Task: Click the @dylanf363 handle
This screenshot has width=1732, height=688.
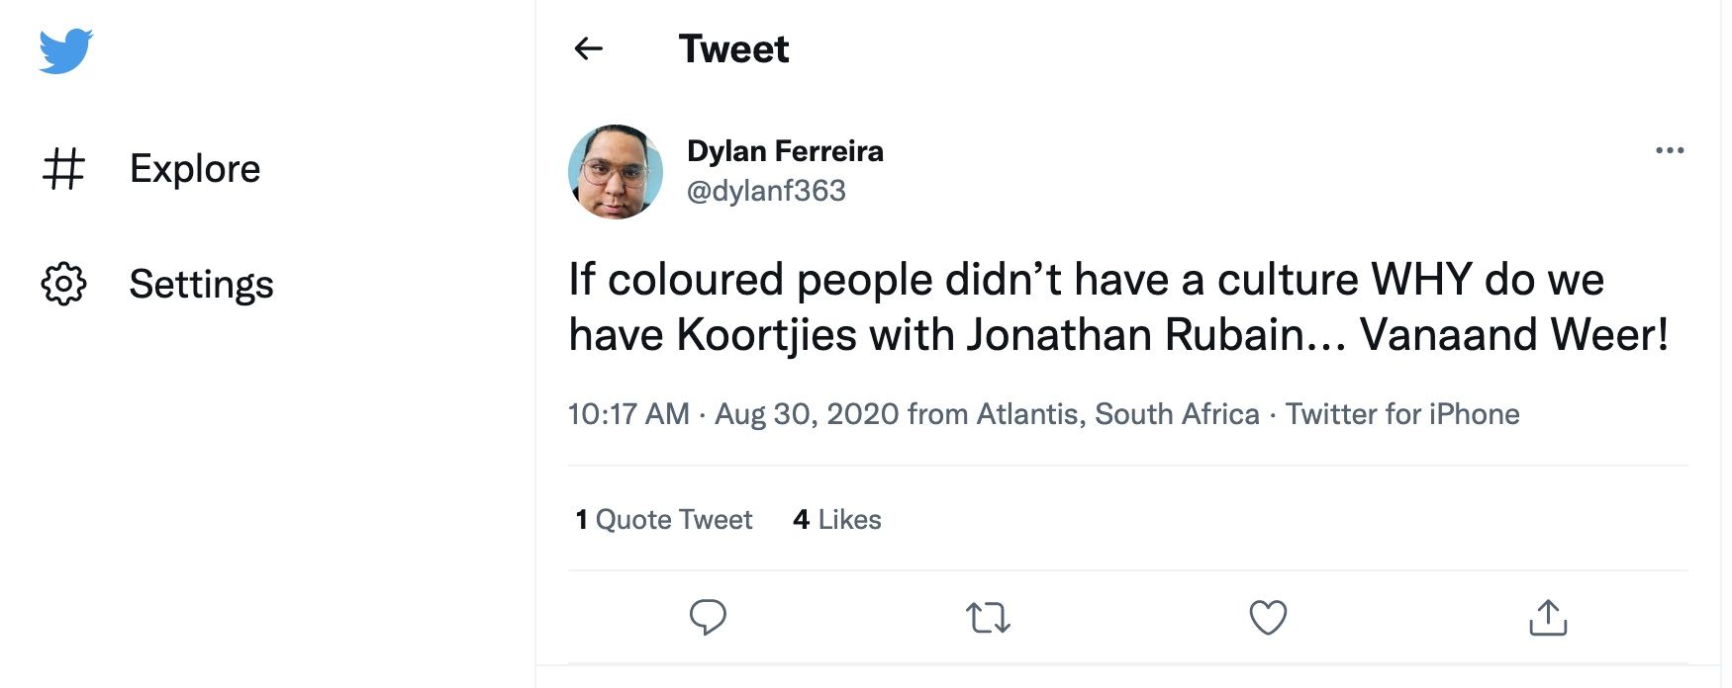Action: [x=766, y=191]
